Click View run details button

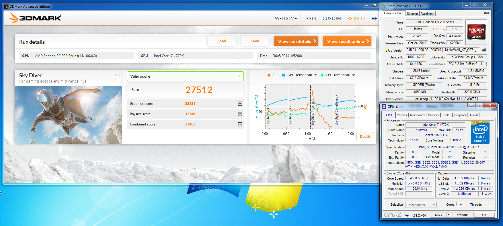[297, 41]
